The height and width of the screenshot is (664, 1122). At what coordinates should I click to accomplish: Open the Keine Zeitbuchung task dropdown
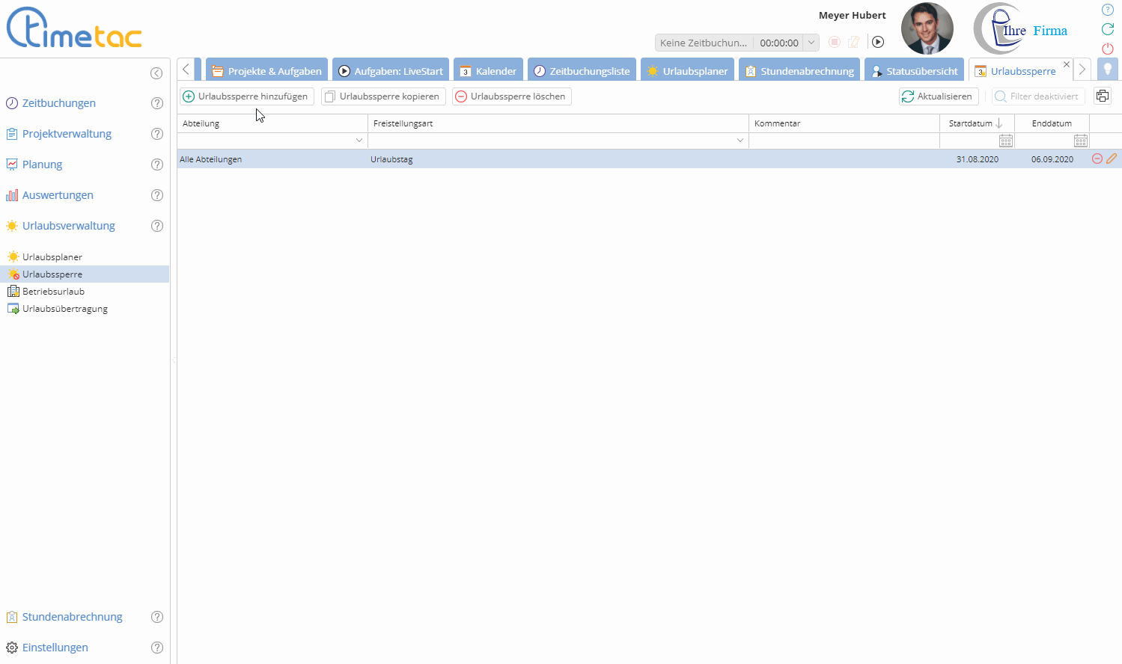pyautogui.click(x=811, y=43)
